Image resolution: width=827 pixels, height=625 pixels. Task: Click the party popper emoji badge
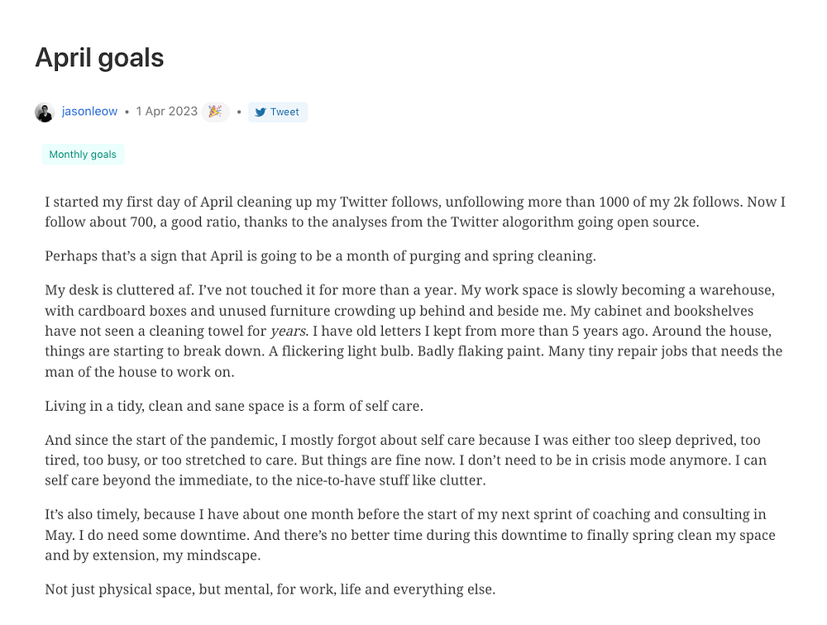coord(215,112)
